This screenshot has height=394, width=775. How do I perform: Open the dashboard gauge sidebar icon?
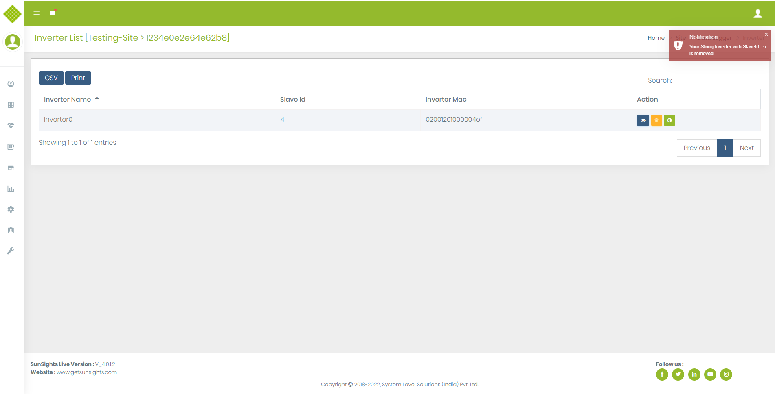(11, 84)
